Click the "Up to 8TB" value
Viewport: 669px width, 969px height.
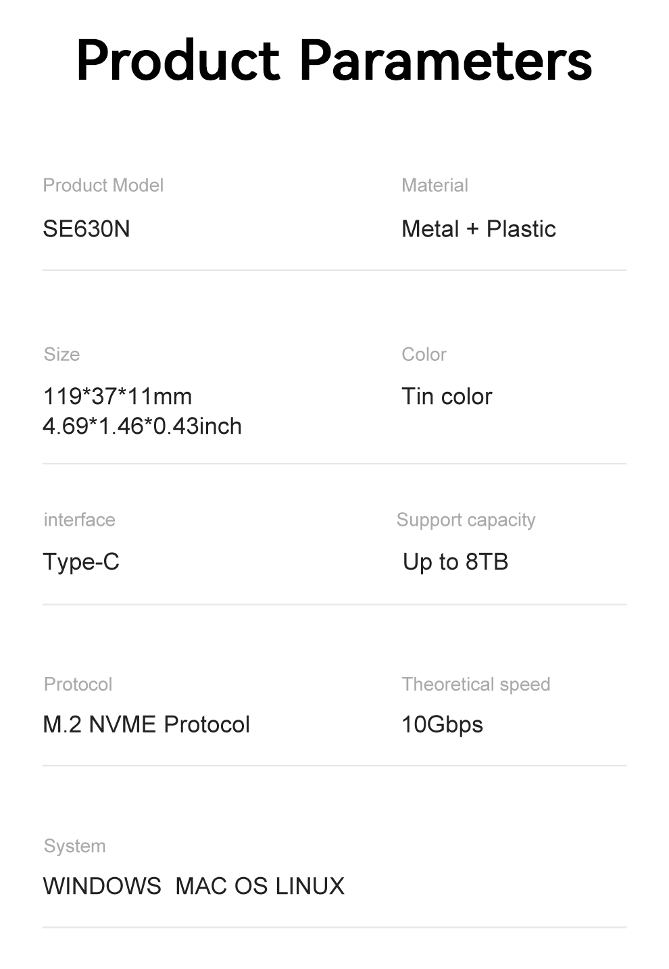click(x=455, y=562)
